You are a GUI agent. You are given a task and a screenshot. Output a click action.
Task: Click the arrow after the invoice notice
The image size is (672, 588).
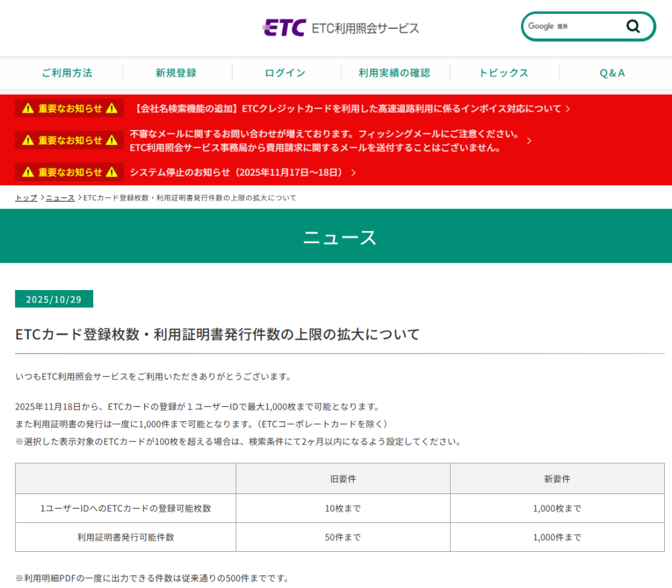click(x=568, y=109)
